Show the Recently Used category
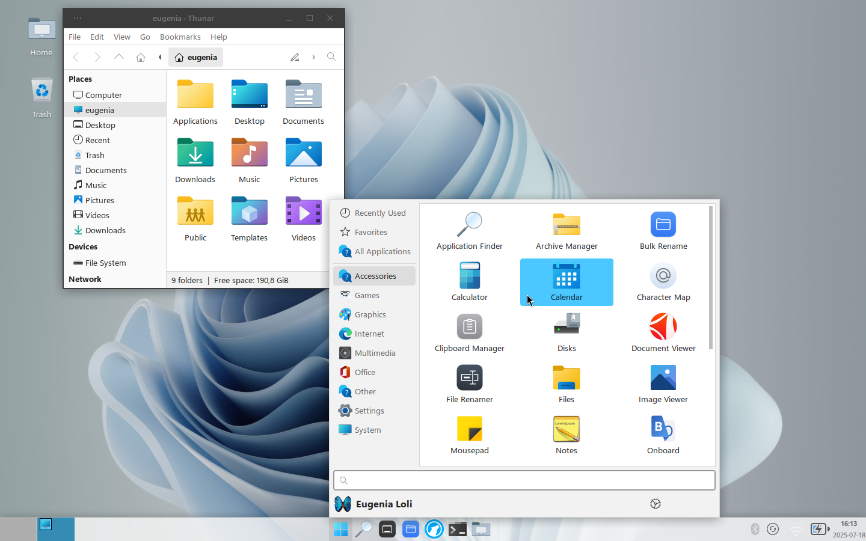The width and height of the screenshot is (866, 541). pos(374,213)
